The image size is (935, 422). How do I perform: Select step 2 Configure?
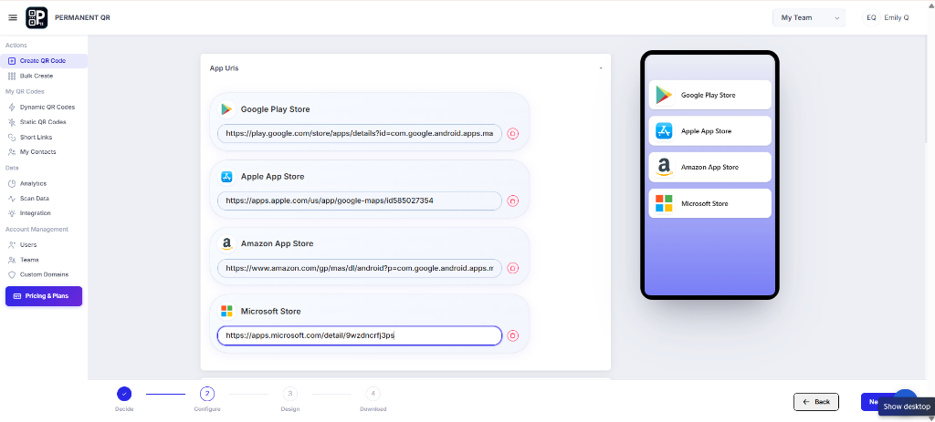point(207,394)
